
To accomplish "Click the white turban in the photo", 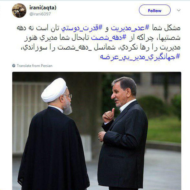I will (54, 90).
